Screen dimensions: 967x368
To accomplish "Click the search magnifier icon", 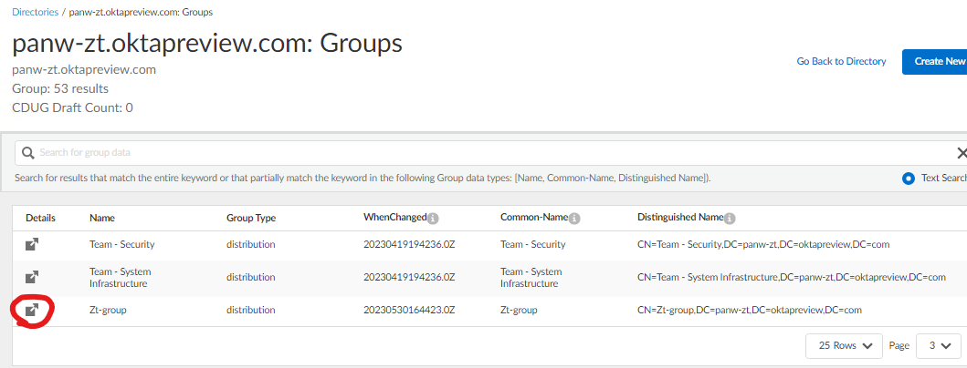I will tap(28, 153).
